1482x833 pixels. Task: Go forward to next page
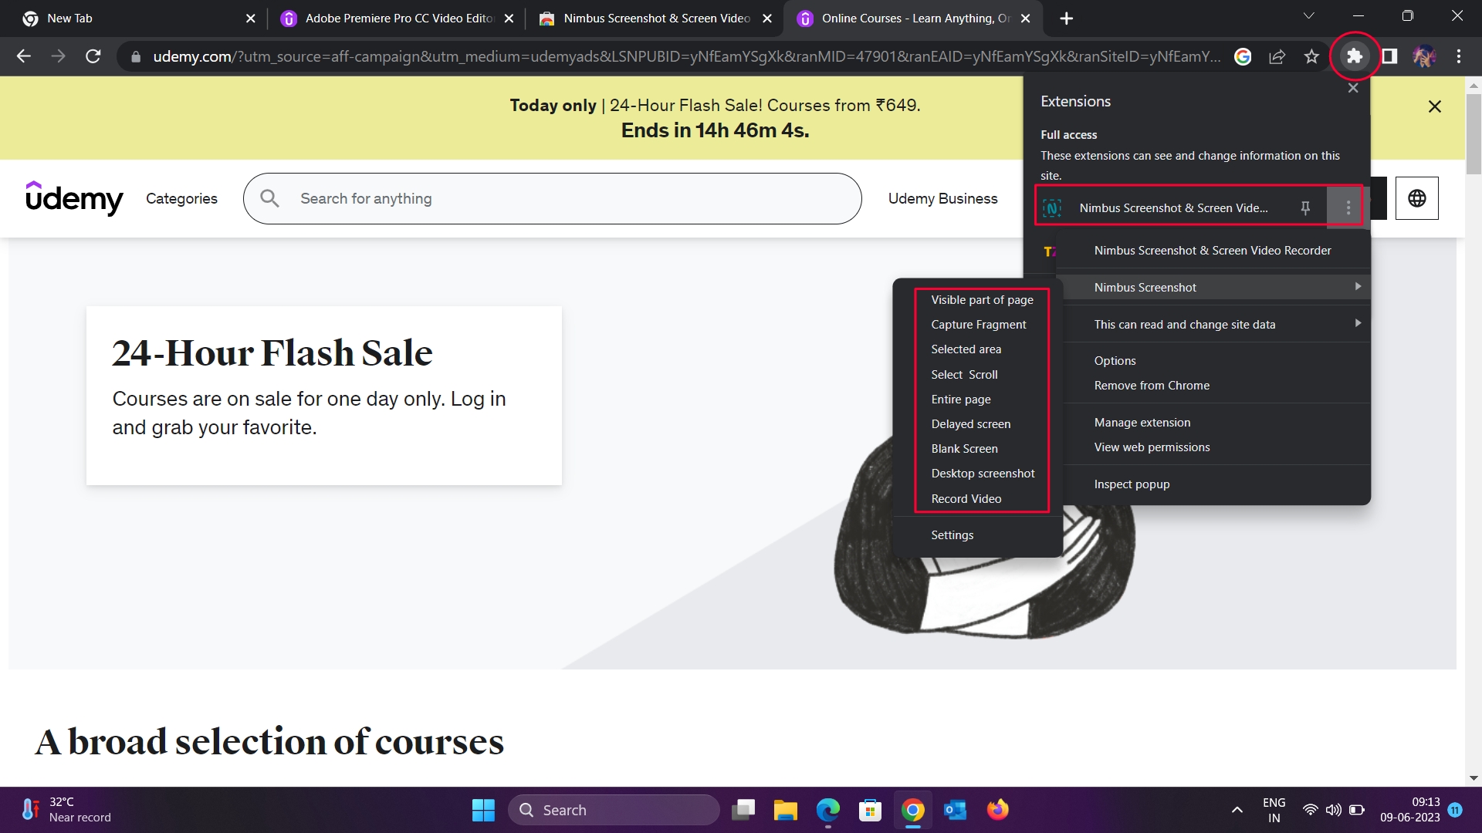tap(59, 56)
